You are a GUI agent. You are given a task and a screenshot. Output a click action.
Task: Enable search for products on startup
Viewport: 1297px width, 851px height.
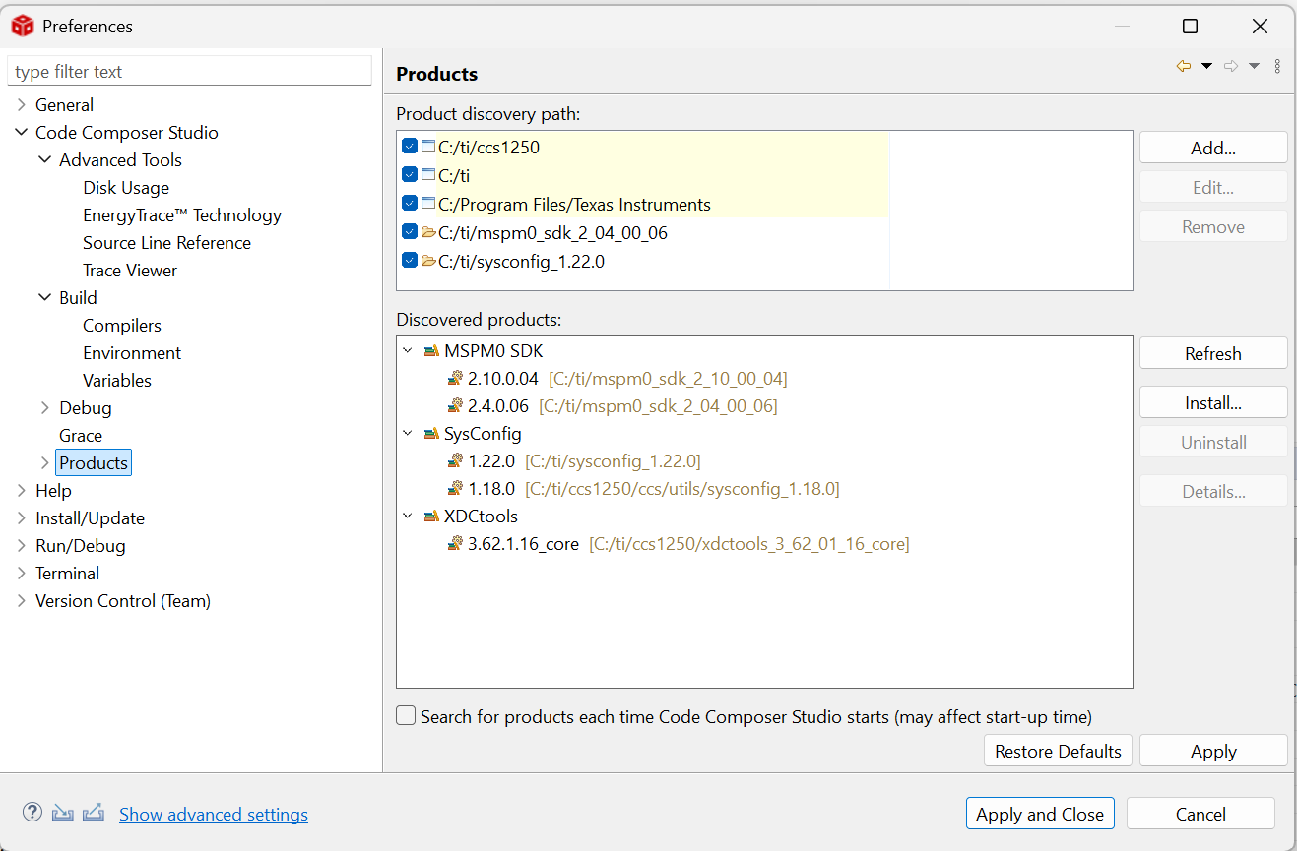(x=406, y=716)
